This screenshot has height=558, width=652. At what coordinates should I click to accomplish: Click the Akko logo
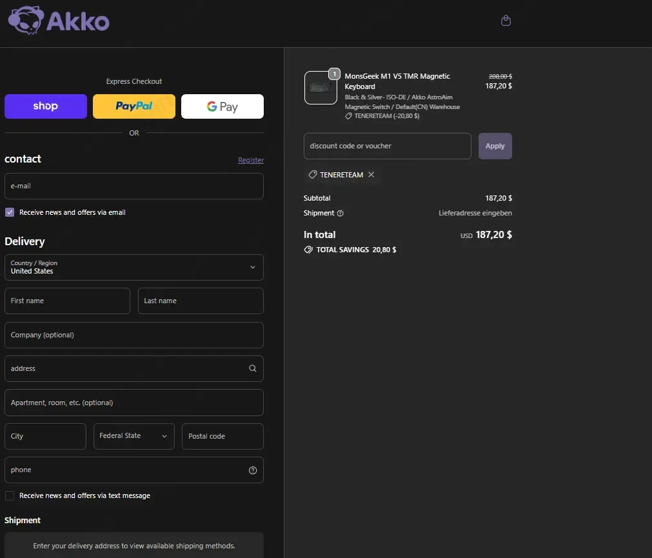coord(59,20)
